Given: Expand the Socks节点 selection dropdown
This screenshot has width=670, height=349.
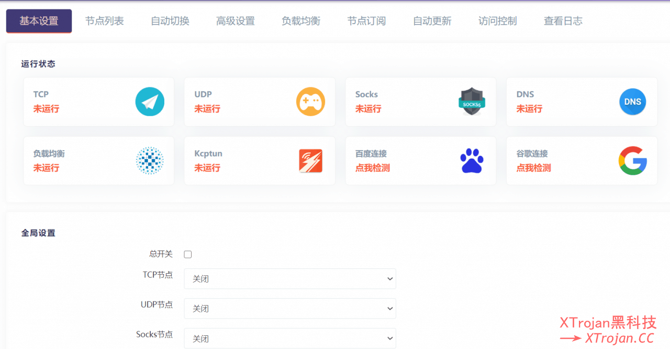Looking at the screenshot, I should click(289, 339).
